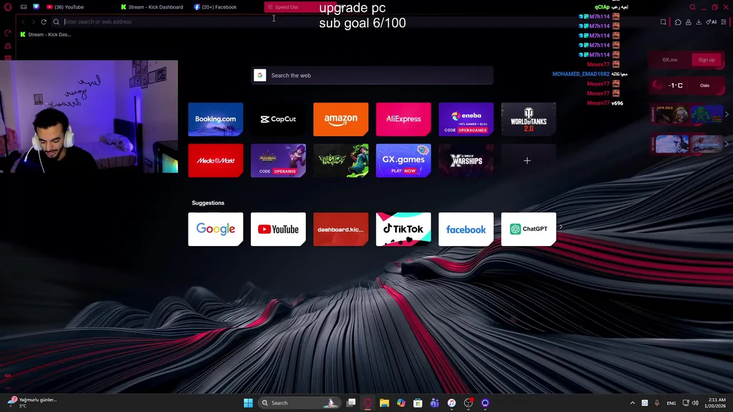Open Amazon speed dial tile
This screenshot has width=733, height=412.
pyautogui.click(x=341, y=119)
